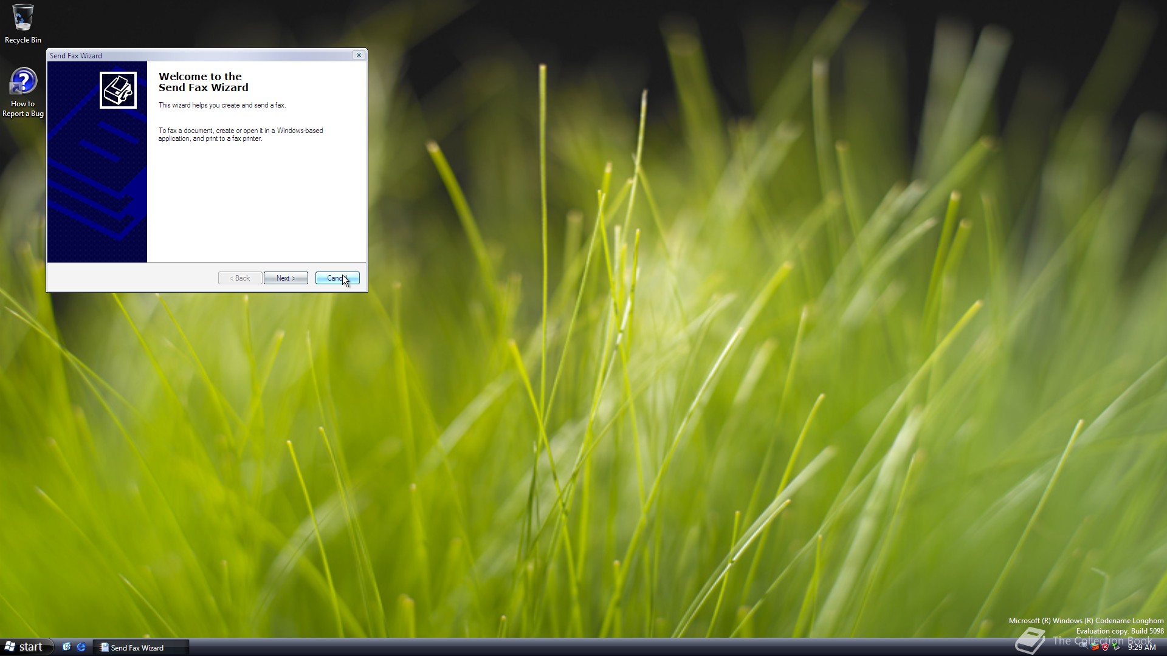Click the 9:29 AM system clock

tap(1141, 647)
